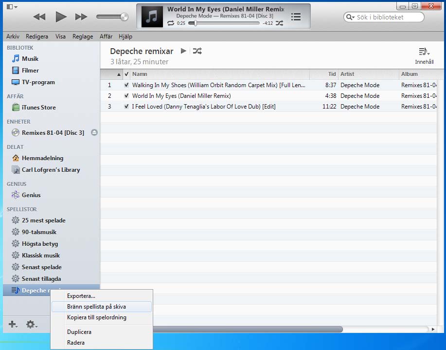
Task: Open the Affär menu
Action: 106,37
